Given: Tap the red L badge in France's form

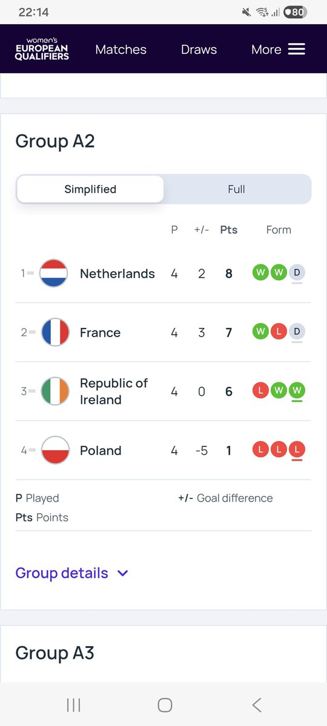Looking at the screenshot, I should pos(279,332).
